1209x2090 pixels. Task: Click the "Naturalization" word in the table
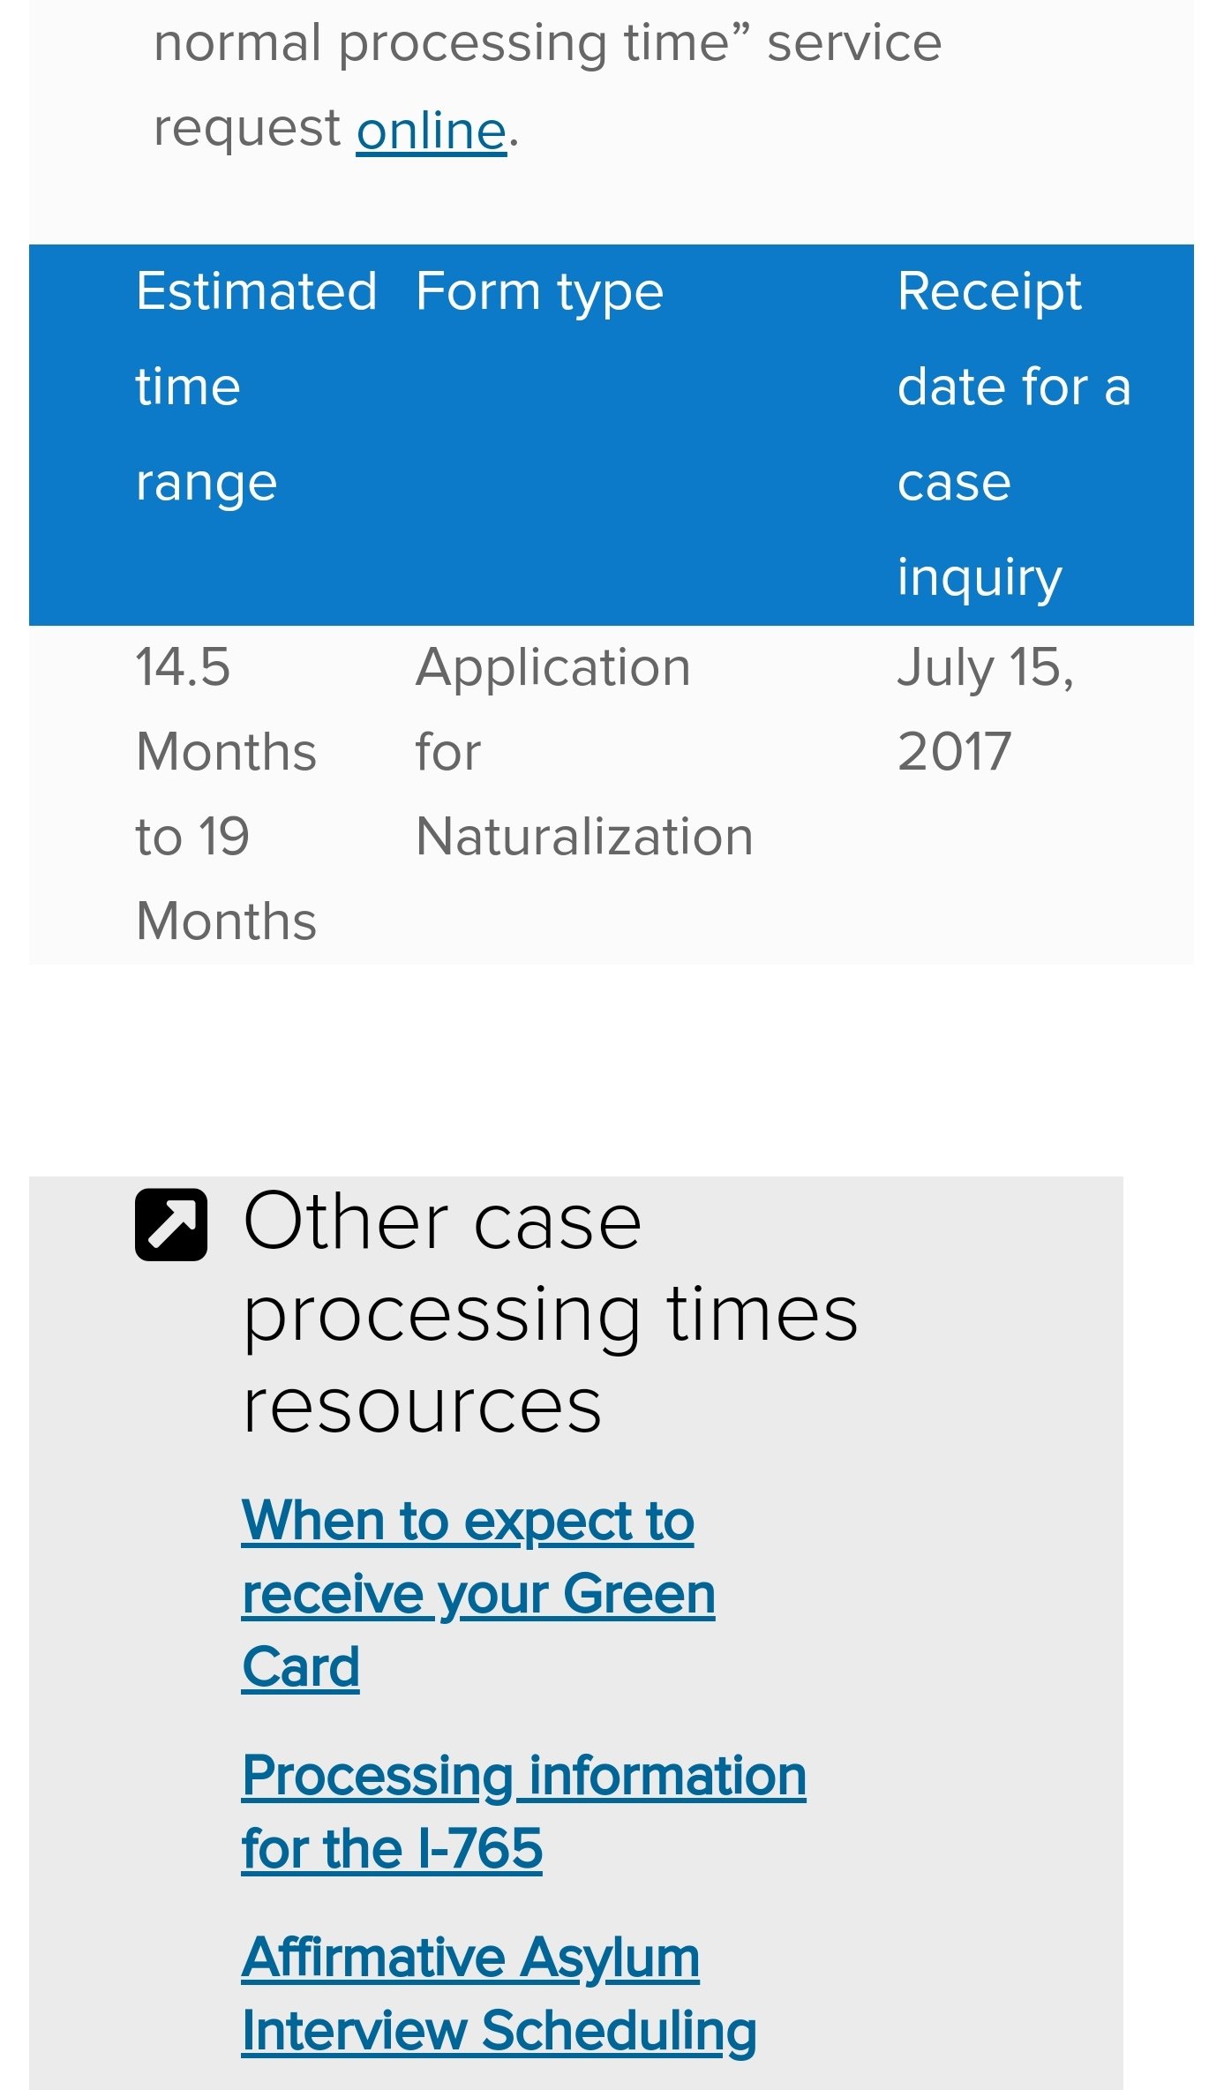pyautogui.click(x=584, y=837)
